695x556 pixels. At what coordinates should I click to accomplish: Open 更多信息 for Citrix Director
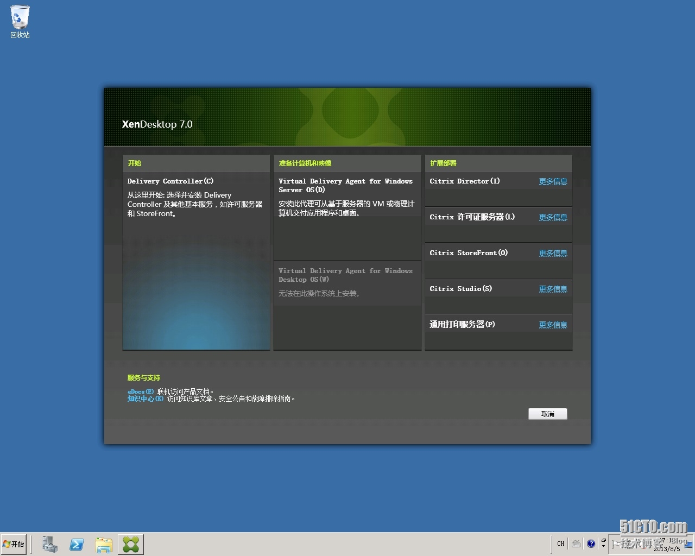(553, 182)
